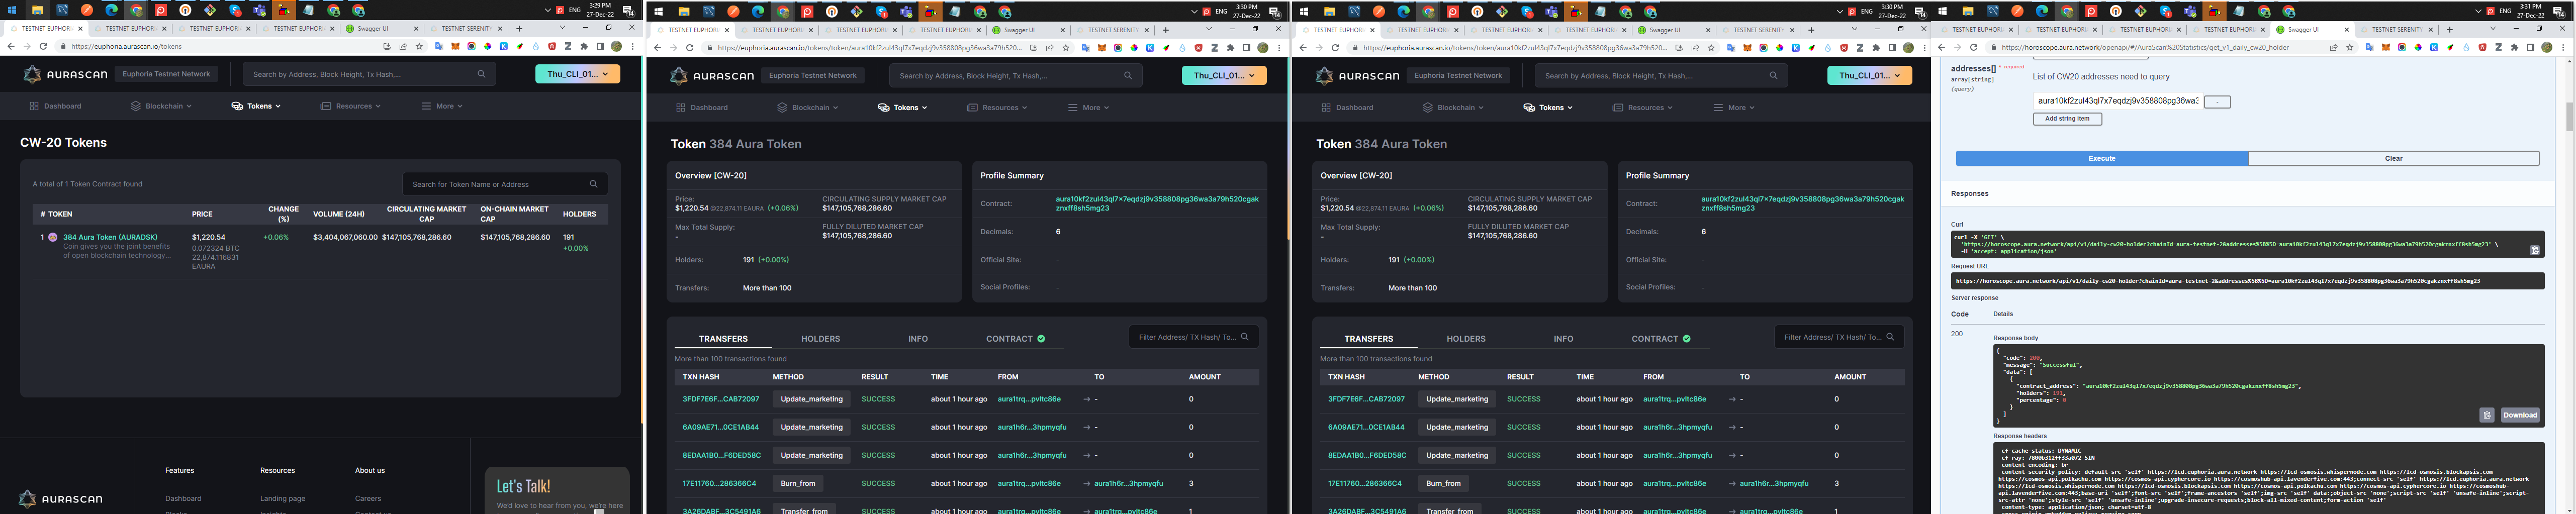Expand Resources menu in CW-20 Tokens window

tap(351, 106)
